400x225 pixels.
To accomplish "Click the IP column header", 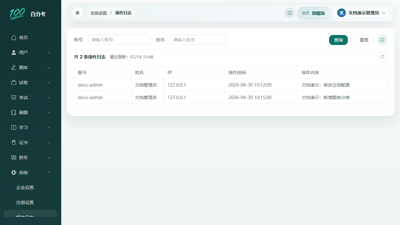I will click(x=194, y=72).
